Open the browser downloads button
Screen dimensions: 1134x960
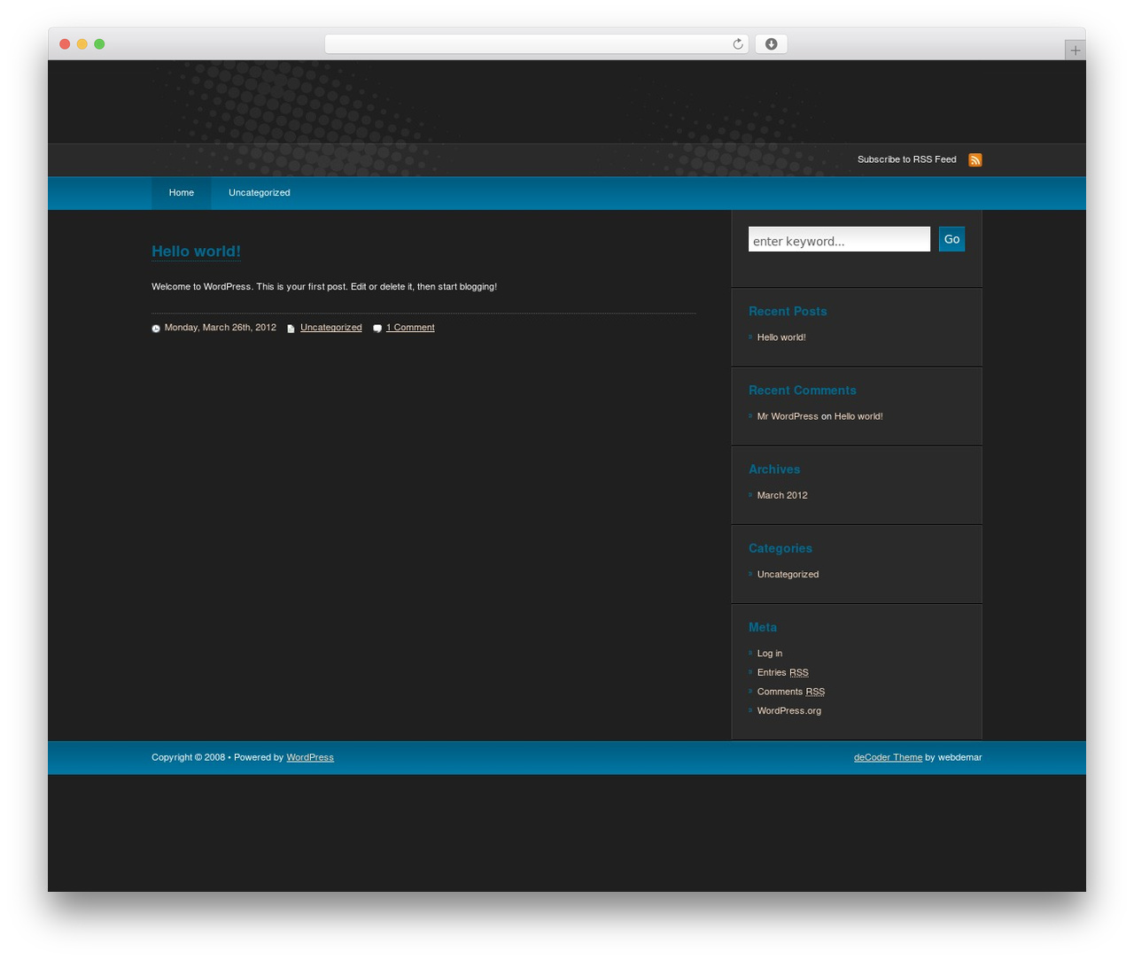pyautogui.click(x=772, y=44)
